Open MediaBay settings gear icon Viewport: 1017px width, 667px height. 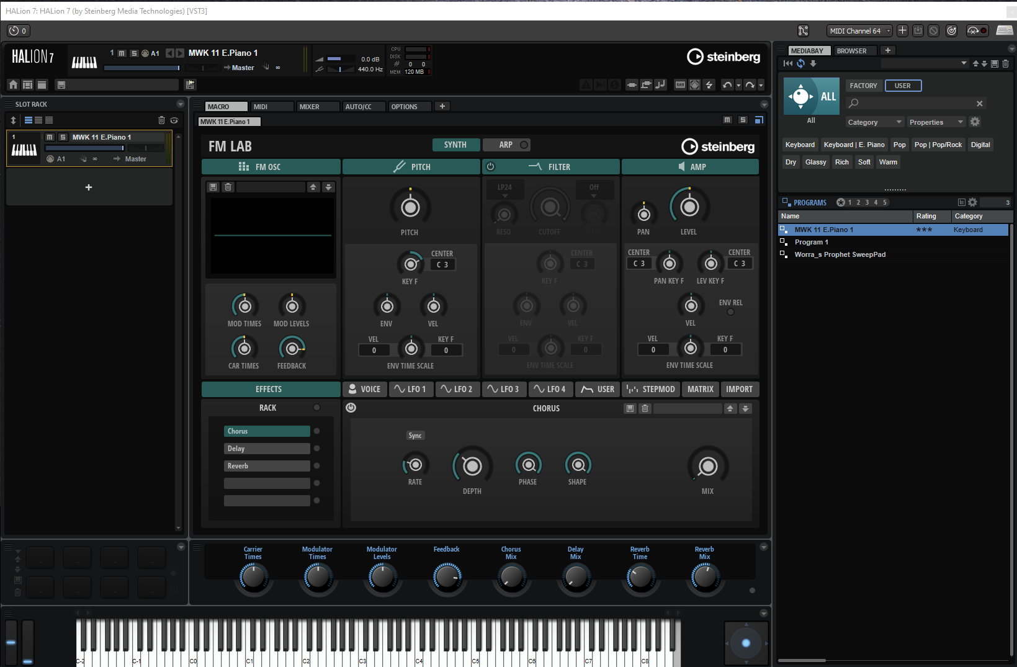pos(975,122)
